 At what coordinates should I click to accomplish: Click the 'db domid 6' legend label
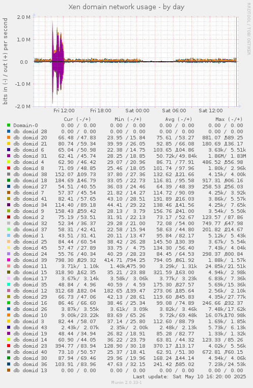coord(29,150)
